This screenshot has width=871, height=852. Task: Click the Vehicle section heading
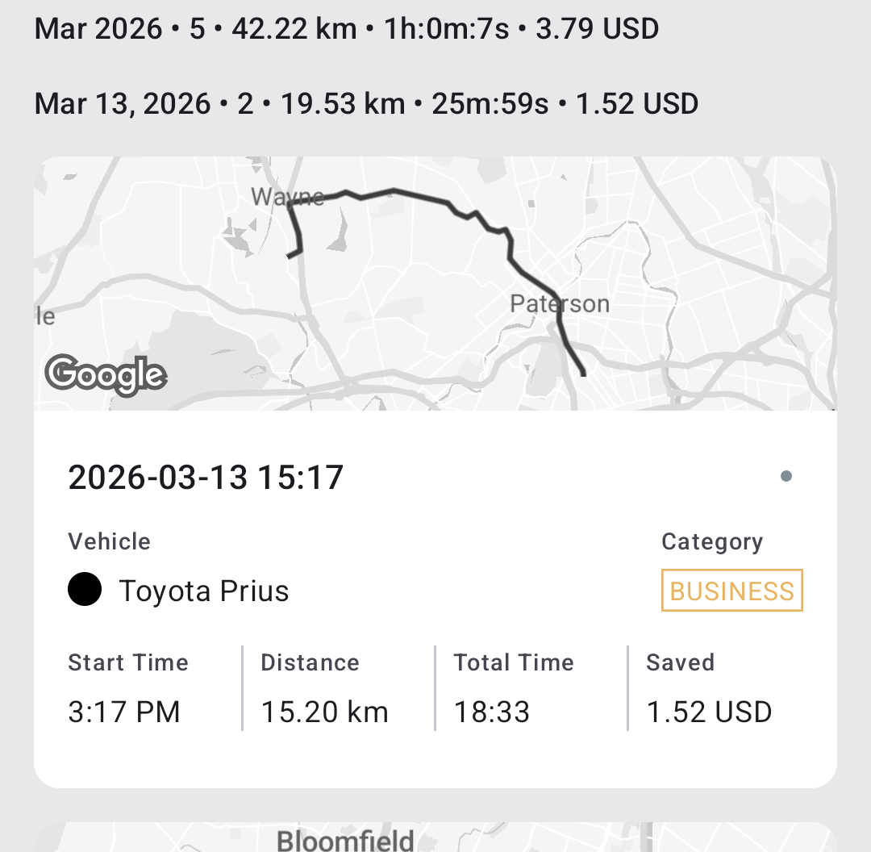[x=108, y=541]
